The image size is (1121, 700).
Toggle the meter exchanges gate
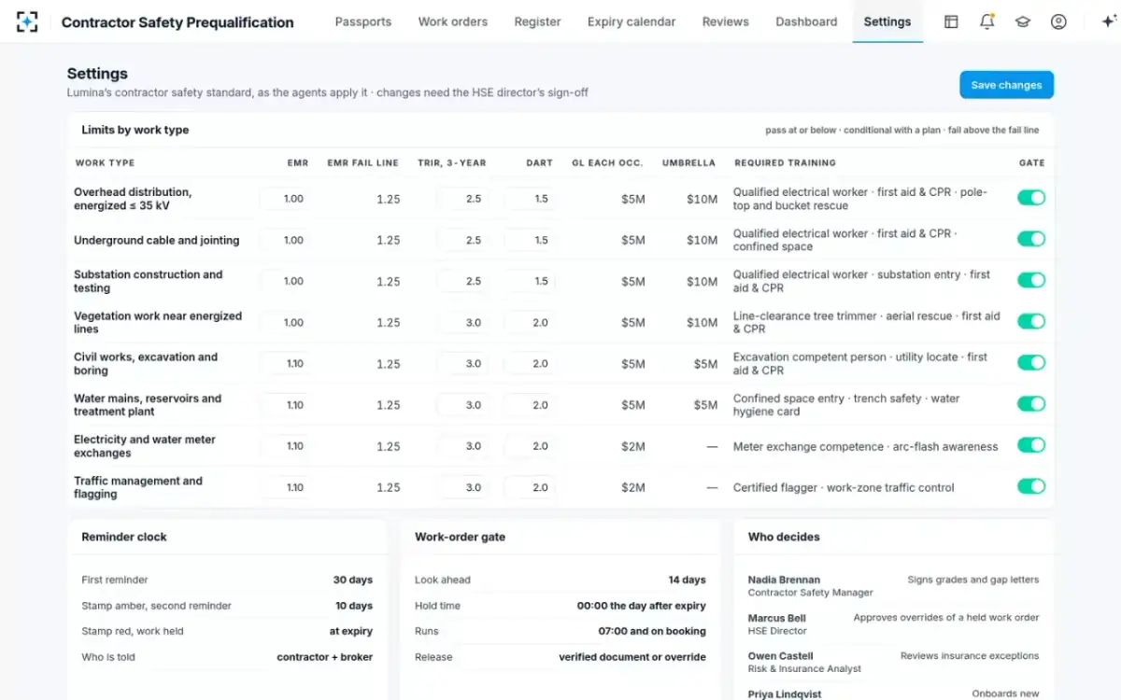[x=1031, y=445]
